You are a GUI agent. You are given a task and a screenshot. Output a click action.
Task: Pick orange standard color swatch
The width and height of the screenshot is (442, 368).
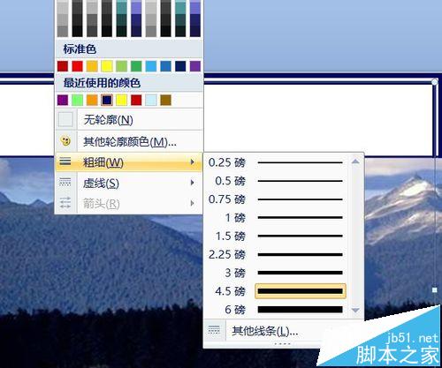[92, 66]
